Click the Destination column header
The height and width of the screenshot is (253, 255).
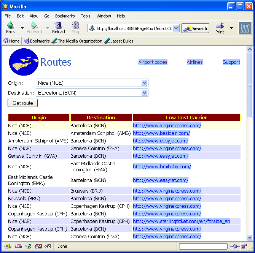(101, 117)
